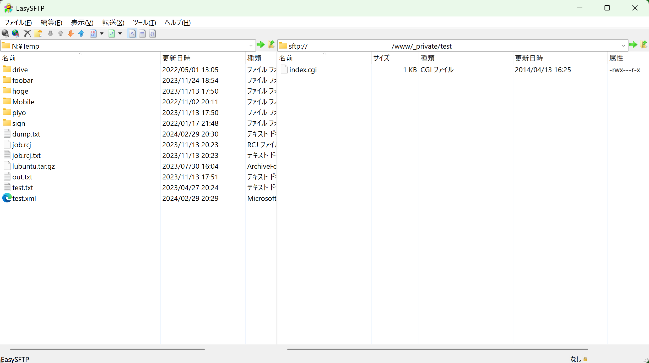
Task: Click the orange Download all arrow icon
Action: point(71,33)
